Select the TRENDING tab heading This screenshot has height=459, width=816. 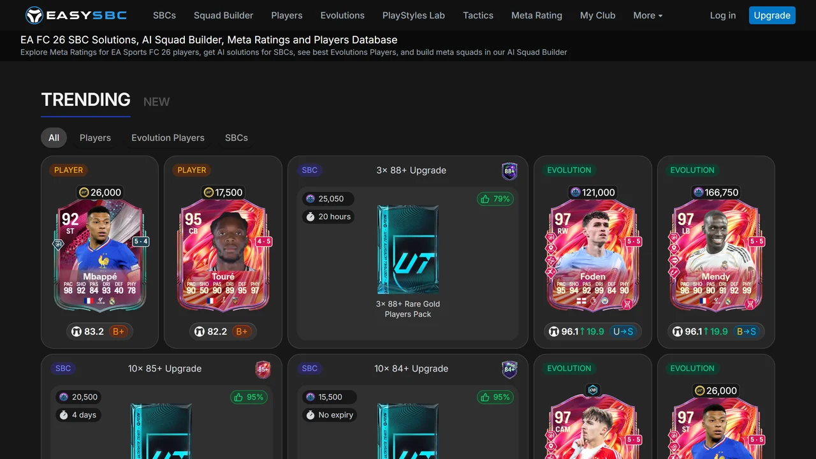pyautogui.click(x=85, y=100)
